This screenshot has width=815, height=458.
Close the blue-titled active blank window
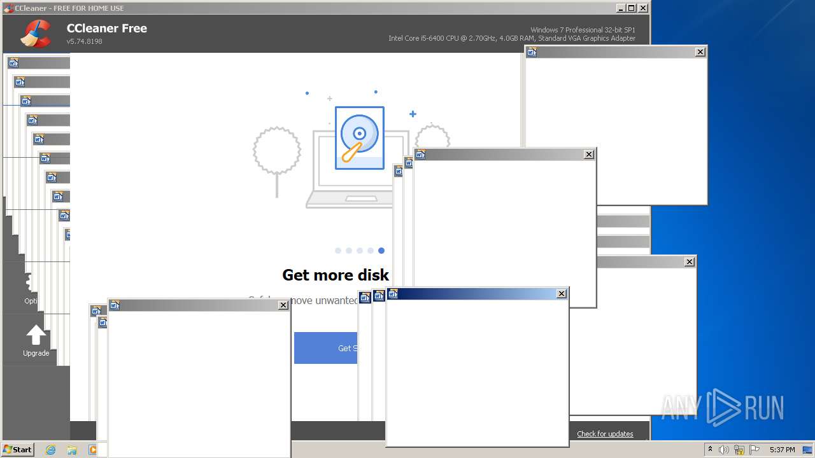pyautogui.click(x=561, y=293)
